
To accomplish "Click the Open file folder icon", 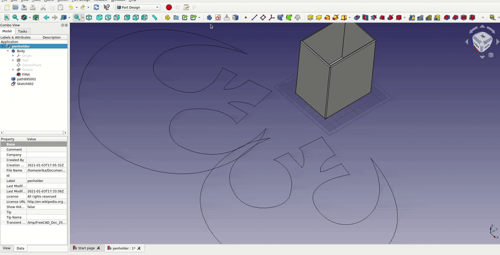I will [15, 7].
